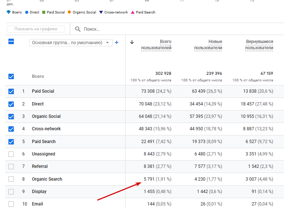Click the Organic Search channel name

coord(47,179)
